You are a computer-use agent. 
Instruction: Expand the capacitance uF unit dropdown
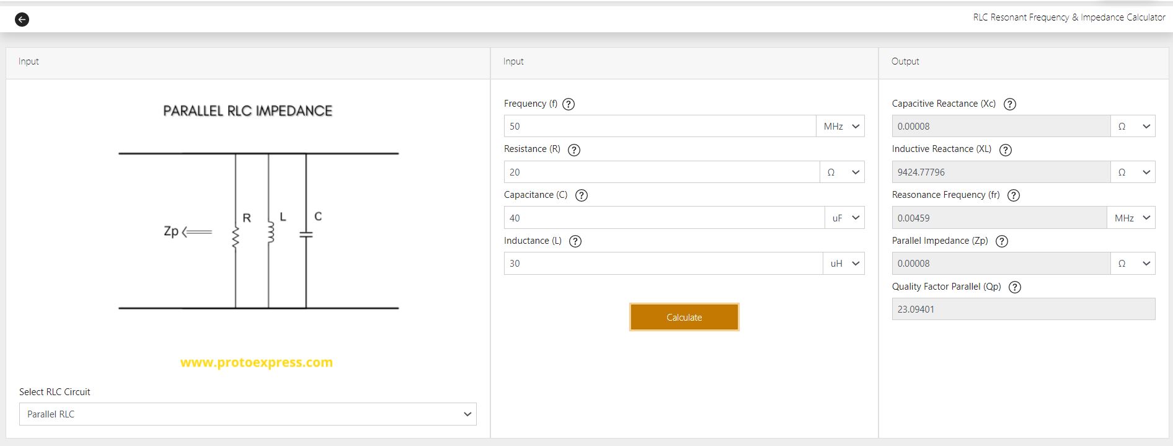coord(844,218)
